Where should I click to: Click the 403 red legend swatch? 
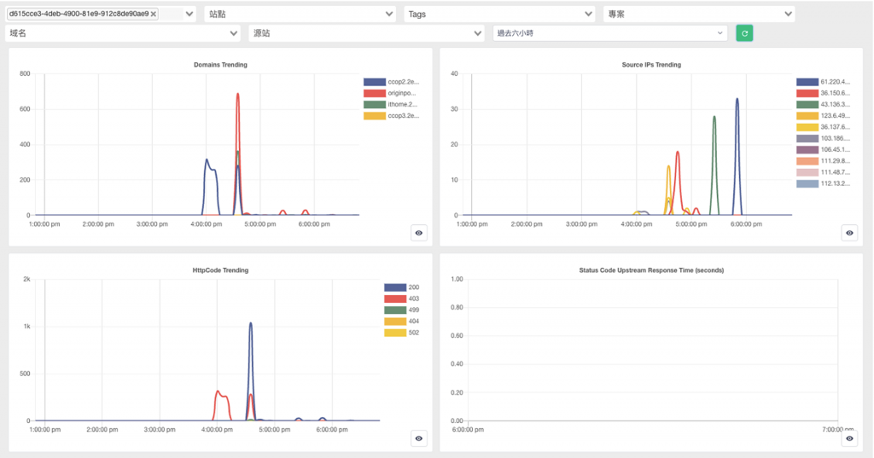coord(395,299)
